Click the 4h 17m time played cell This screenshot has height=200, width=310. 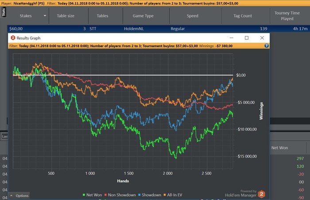coord(300,29)
